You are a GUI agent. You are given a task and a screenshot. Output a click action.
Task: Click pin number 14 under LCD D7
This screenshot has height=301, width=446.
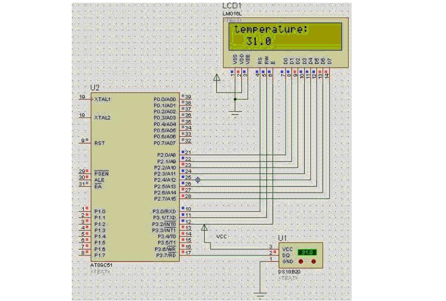tap(327, 76)
